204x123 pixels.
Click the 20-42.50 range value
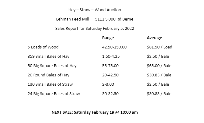point(110,75)
